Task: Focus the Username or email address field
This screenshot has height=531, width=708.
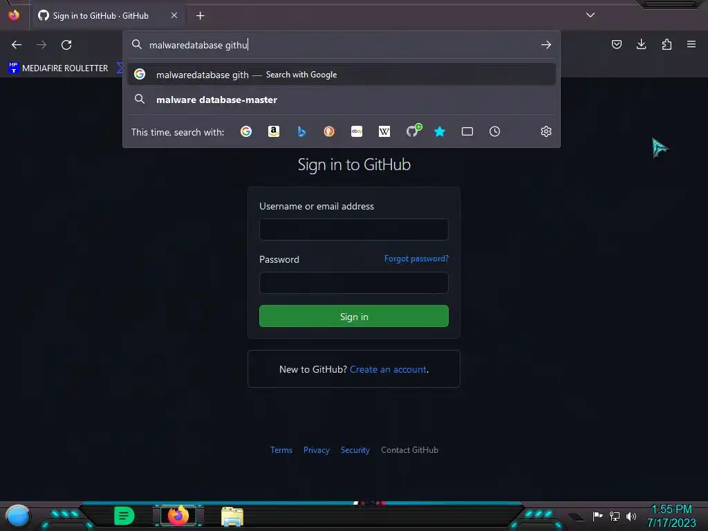Action: pos(354,230)
